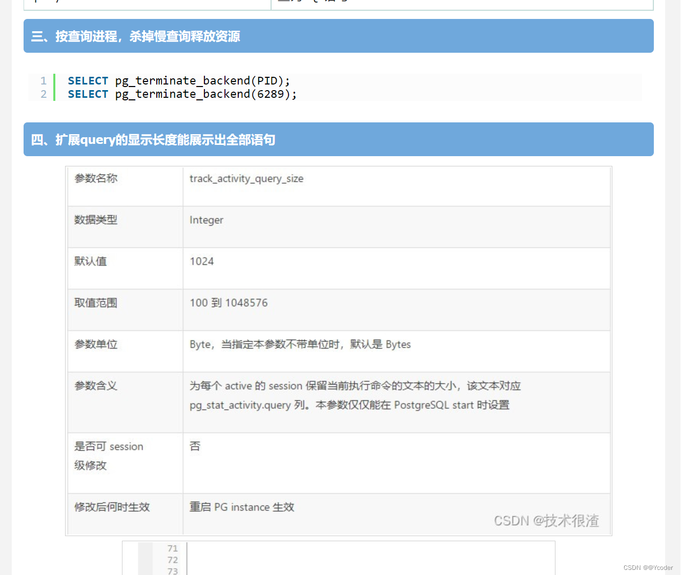Click the CSDN @@Ycoder watermark text
This screenshot has width=681, height=575.
(x=648, y=567)
